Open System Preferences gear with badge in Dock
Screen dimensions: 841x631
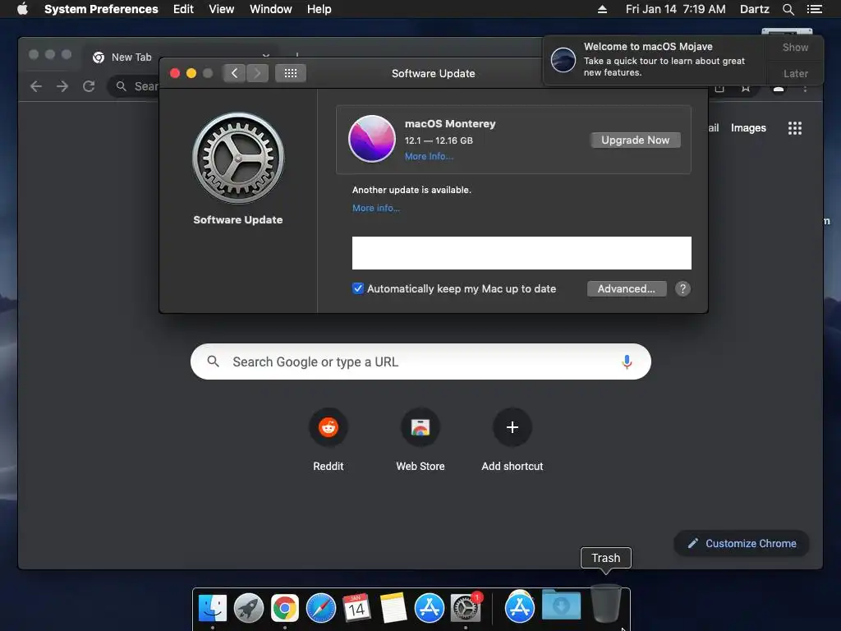[x=466, y=608]
